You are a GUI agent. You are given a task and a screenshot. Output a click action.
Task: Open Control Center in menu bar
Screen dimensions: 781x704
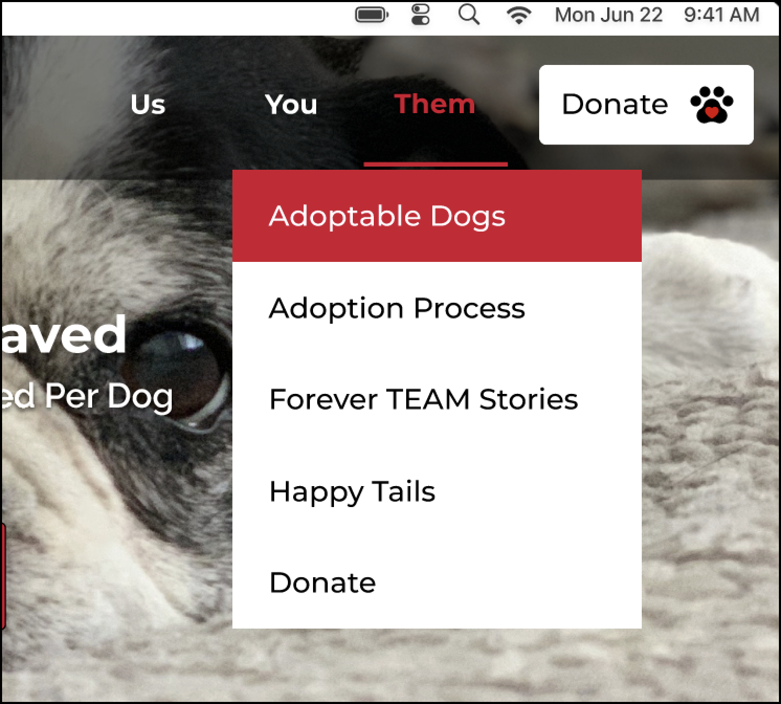420,15
